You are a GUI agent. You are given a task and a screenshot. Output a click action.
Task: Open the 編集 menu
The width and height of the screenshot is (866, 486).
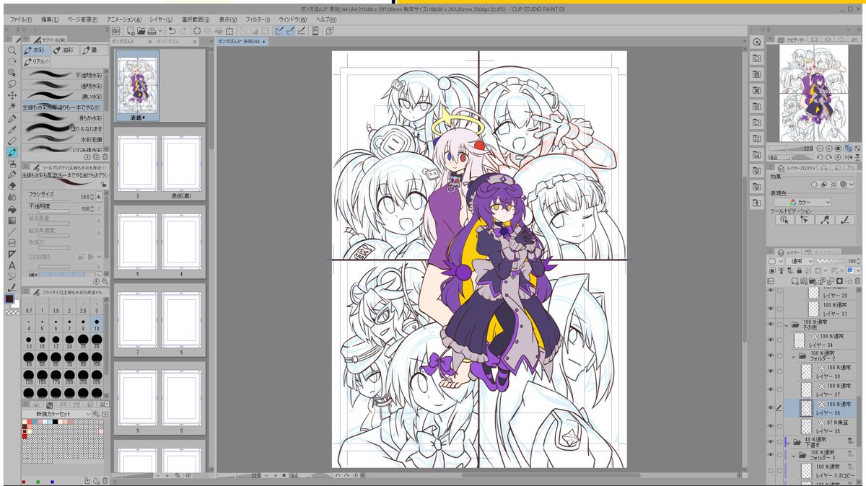click(x=51, y=19)
